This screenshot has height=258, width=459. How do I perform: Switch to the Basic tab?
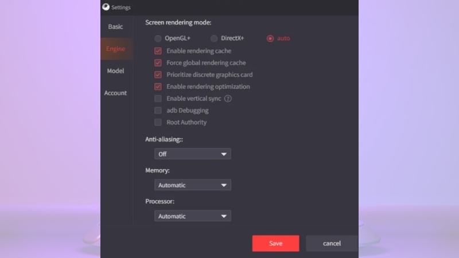[115, 27]
